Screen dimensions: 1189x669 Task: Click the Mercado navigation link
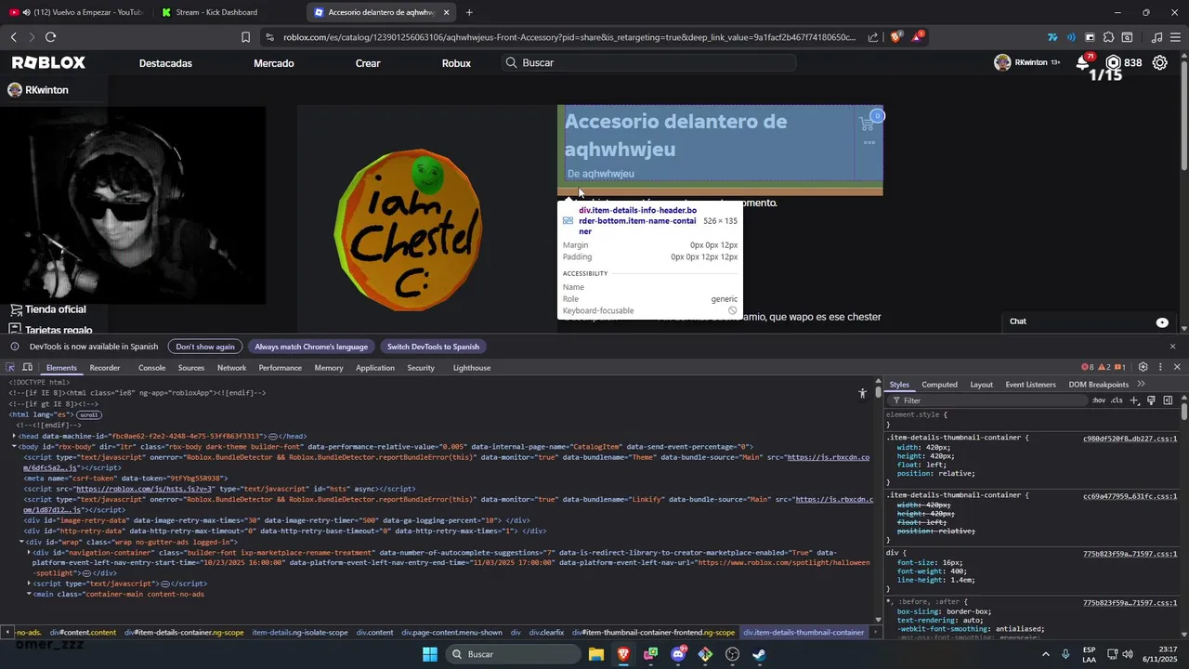tap(273, 63)
